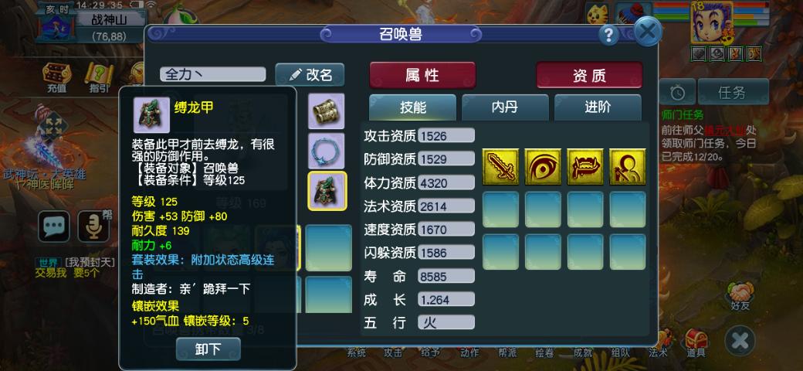Select the eye-shaped skill icon
This screenshot has height=371, width=803.
[x=542, y=166]
